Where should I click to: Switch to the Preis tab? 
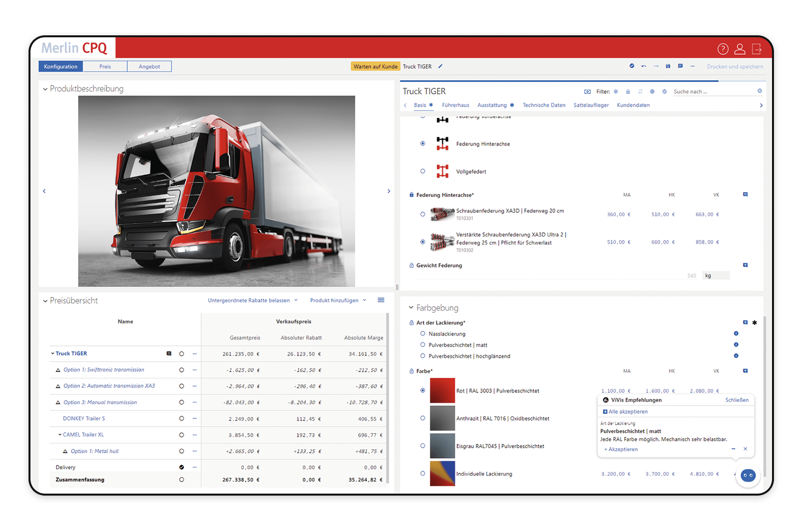point(105,67)
